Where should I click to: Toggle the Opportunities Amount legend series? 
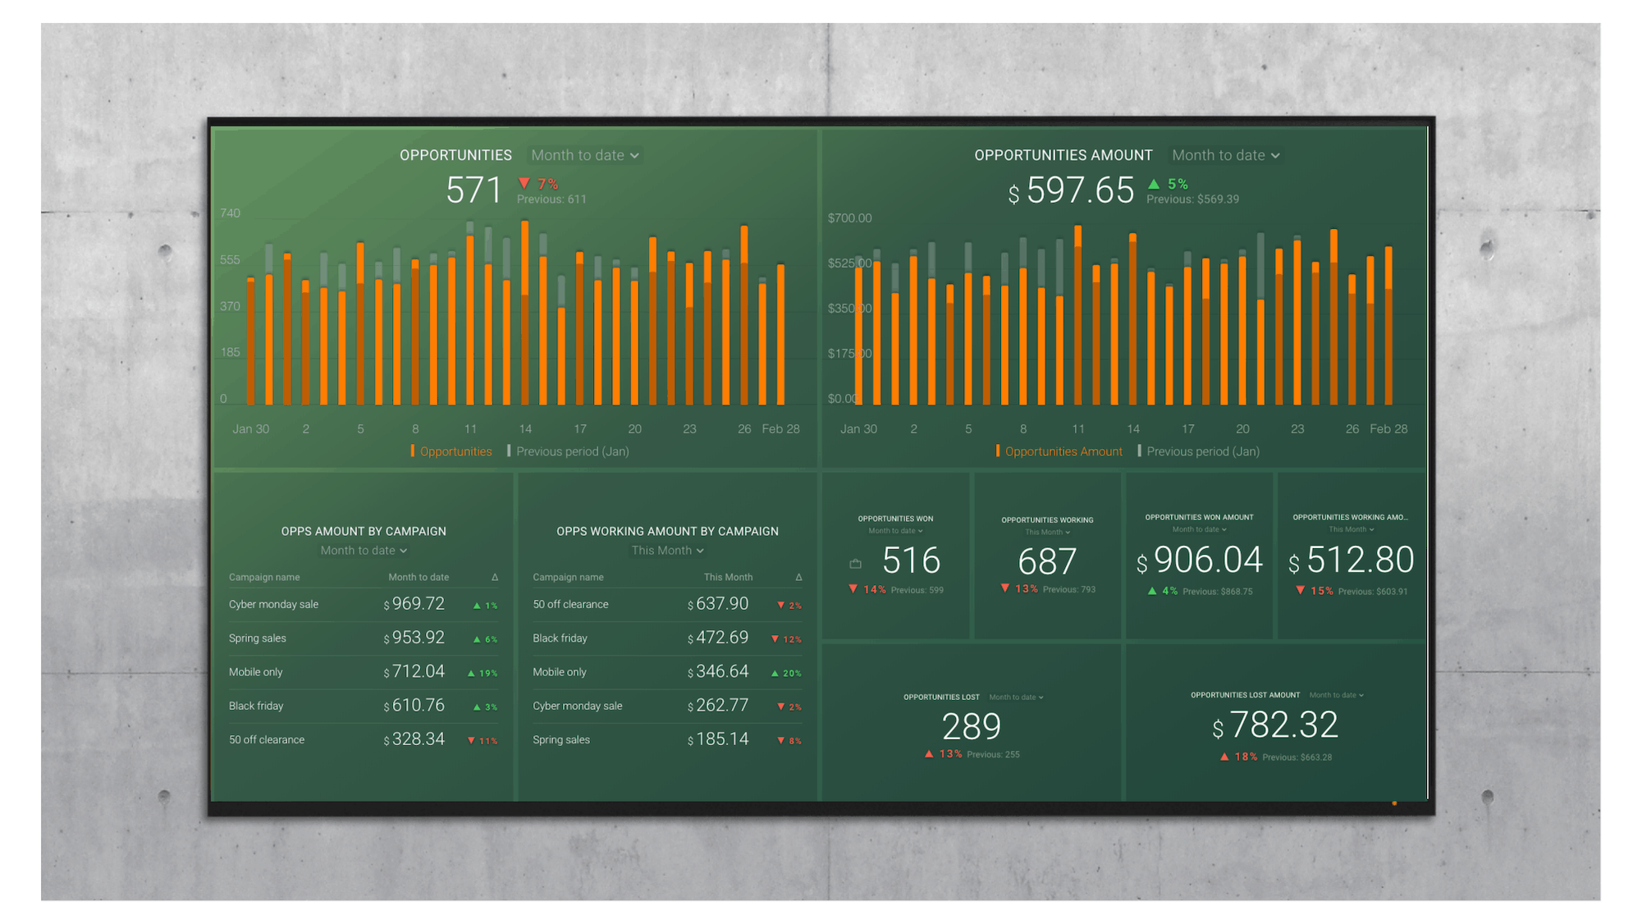click(x=1063, y=451)
